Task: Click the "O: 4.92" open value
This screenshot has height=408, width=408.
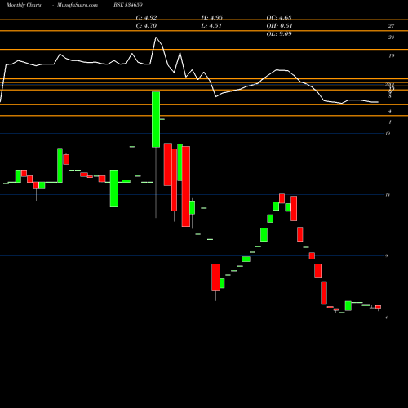Action: pos(146,18)
